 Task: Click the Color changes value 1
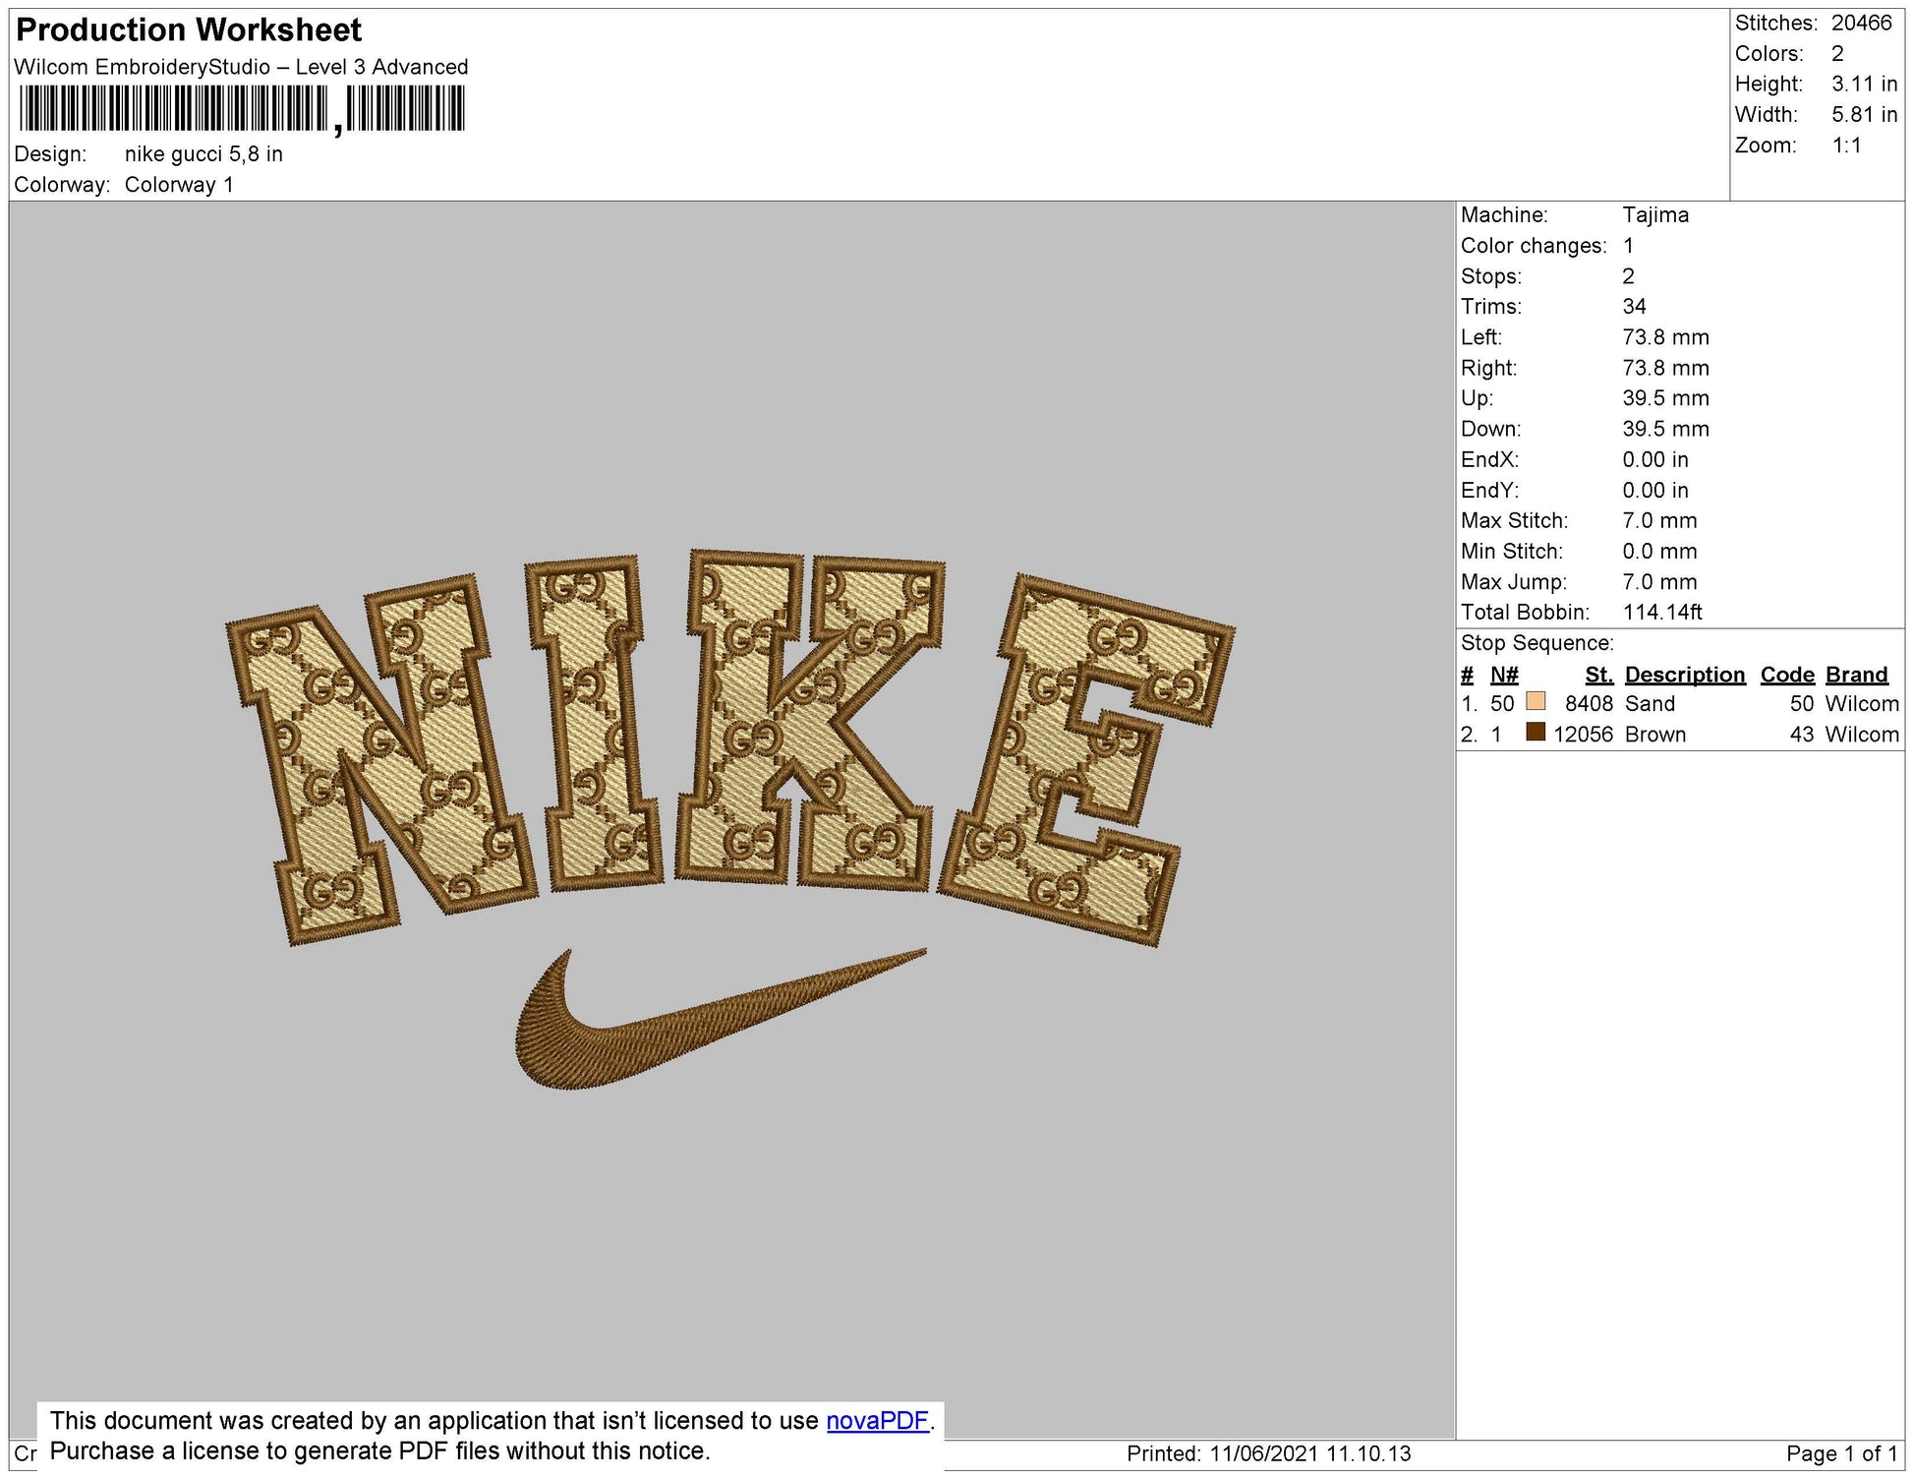coord(1628,246)
